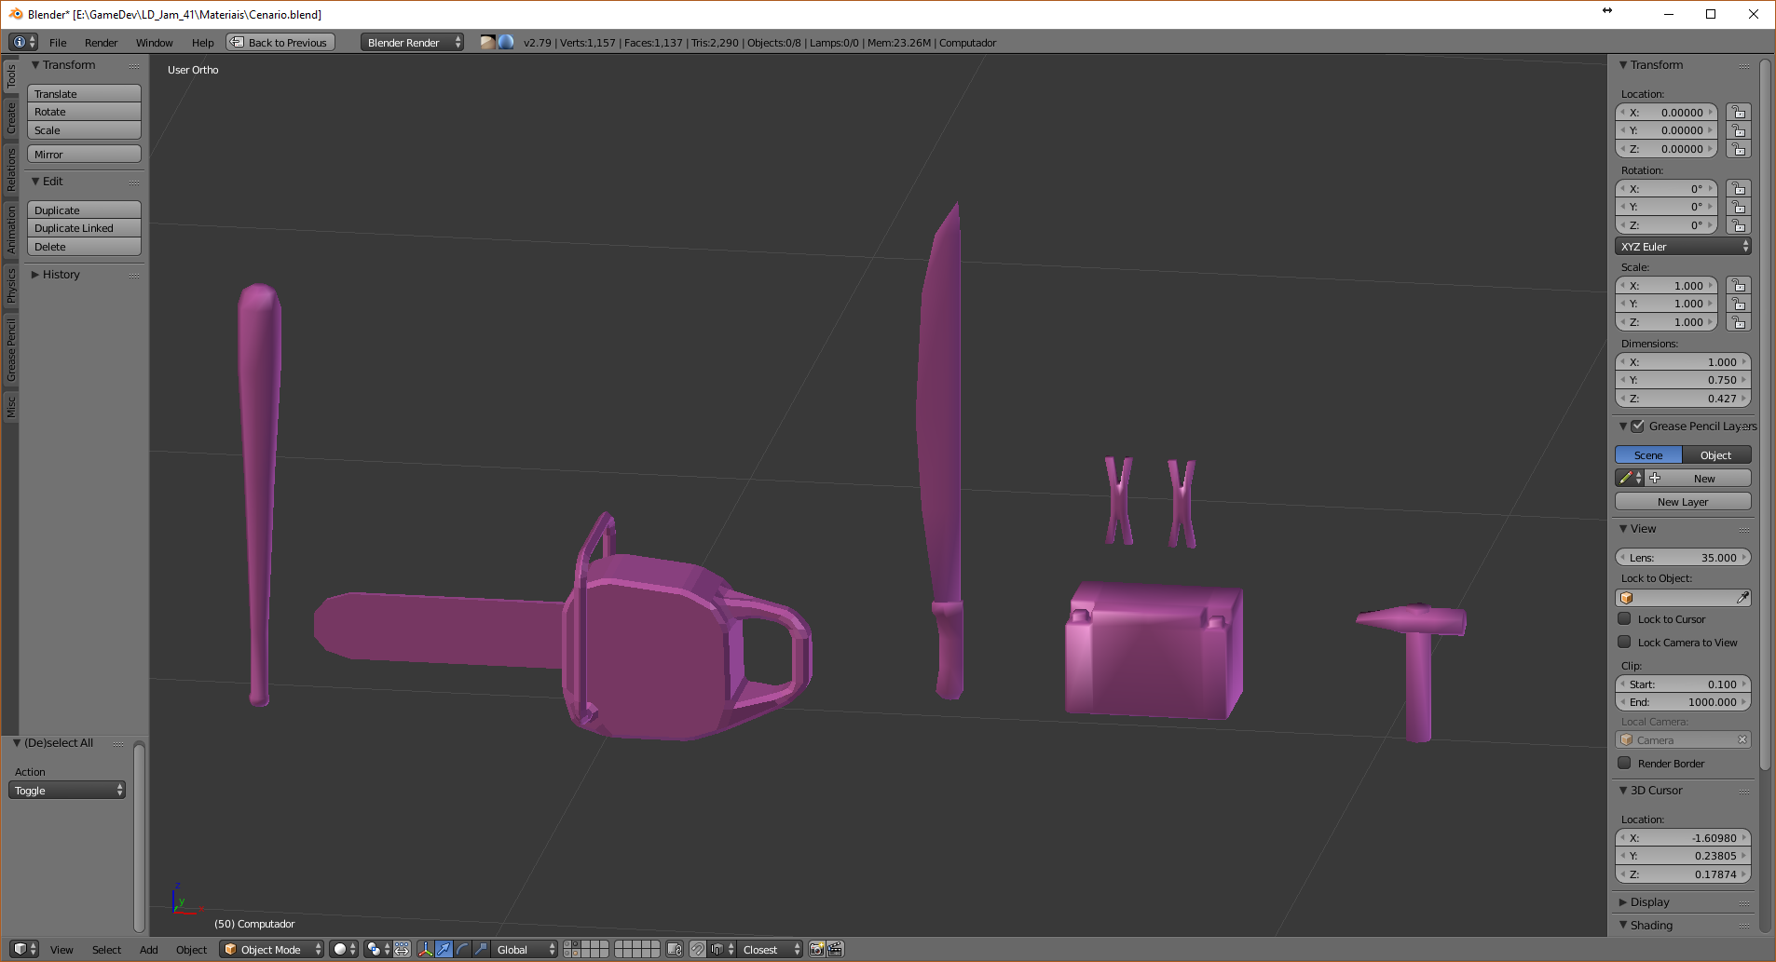
Task: Click the world sphere icon in the header
Action: click(506, 42)
